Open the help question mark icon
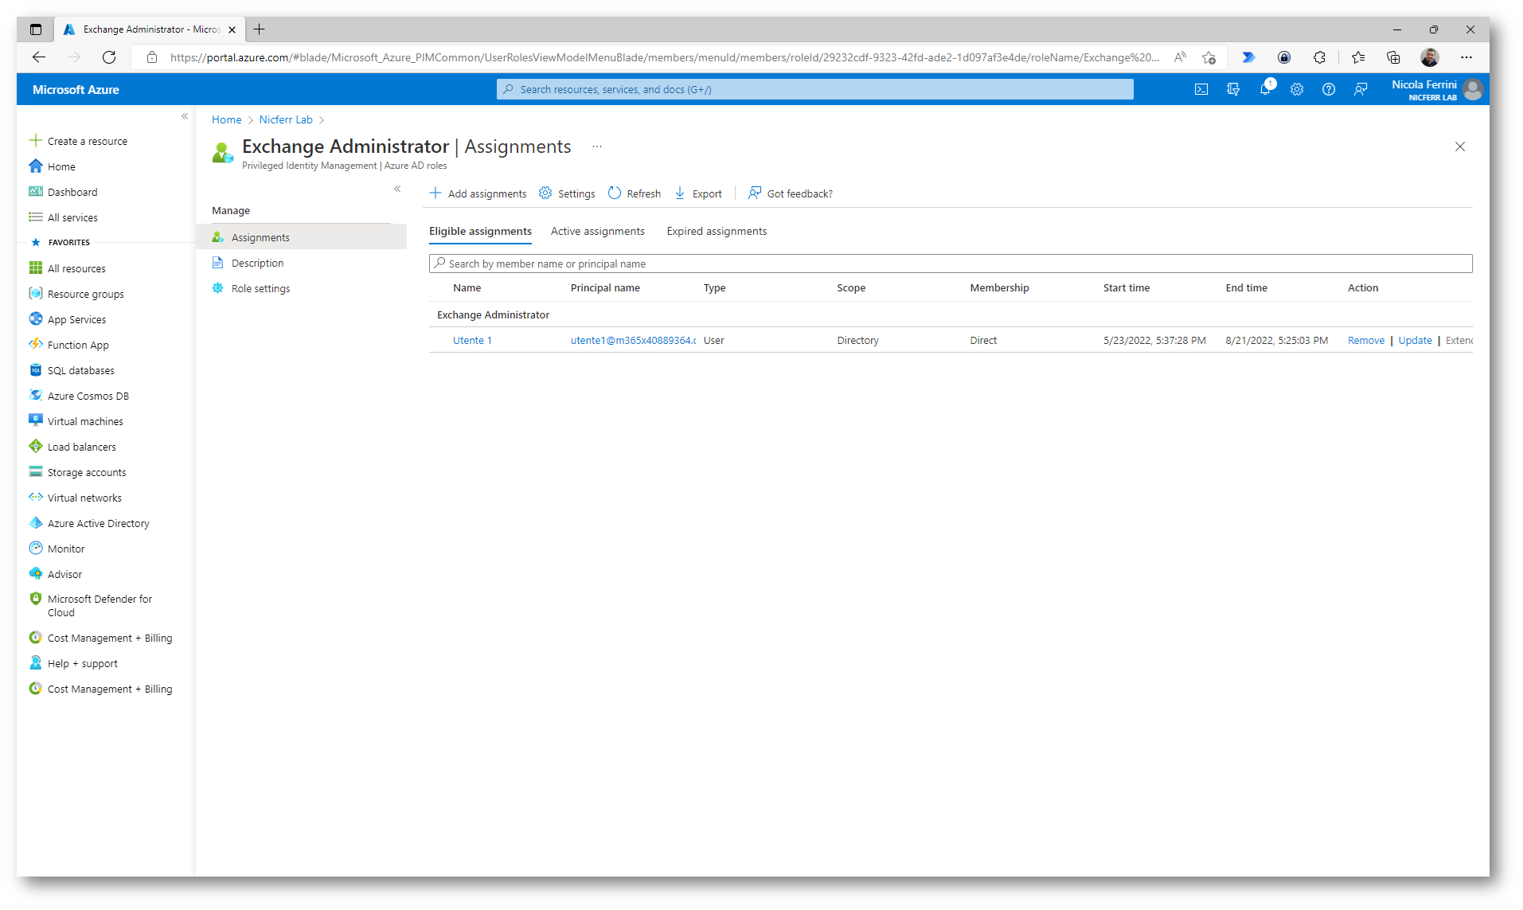 click(1329, 89)
